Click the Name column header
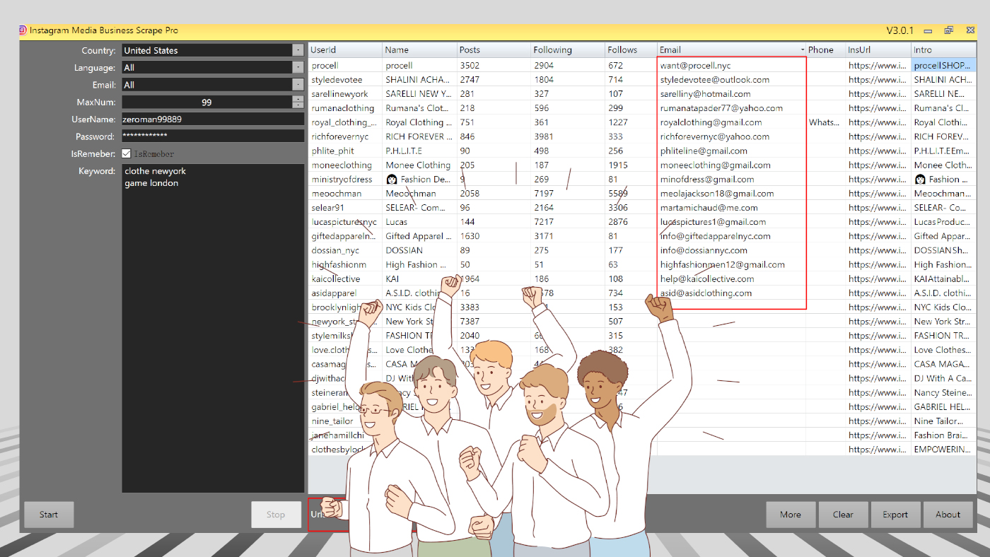The width and height of the screenshot is (990, 557). coord(420,50)
